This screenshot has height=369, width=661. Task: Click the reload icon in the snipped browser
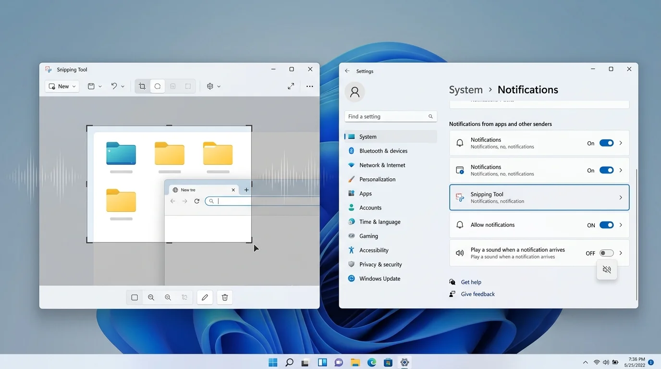tap(196, 201)
